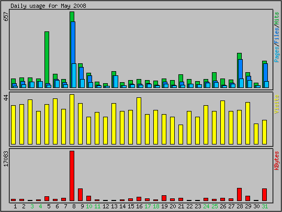The height and width of the screenshot is (212, 282).
Task: Click the red KBytes legend label
Action: (277, 161)
